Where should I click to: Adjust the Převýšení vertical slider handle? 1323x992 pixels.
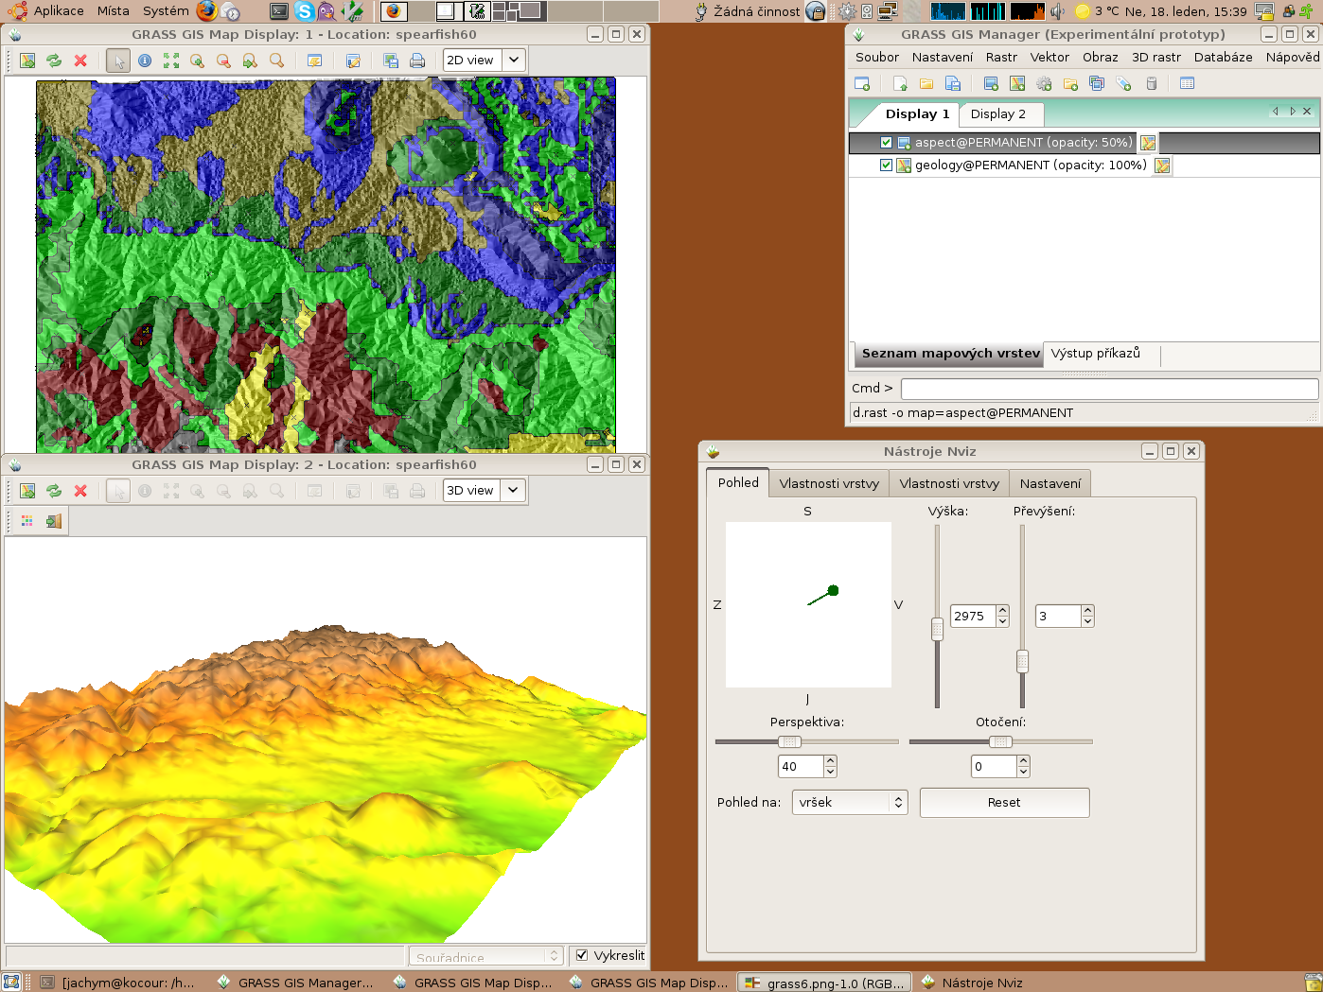tap(1022, 661)
